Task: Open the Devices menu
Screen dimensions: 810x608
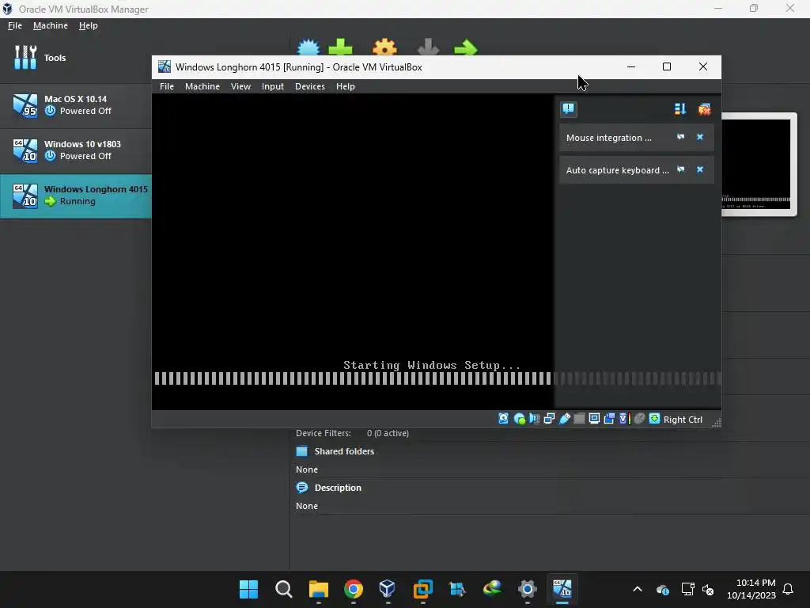Action: coord(310,86)
